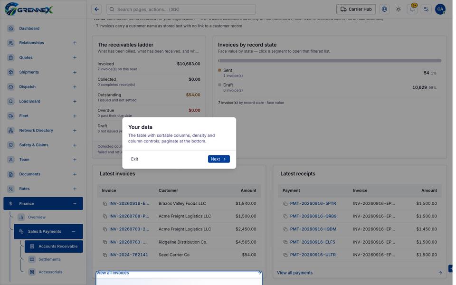
Task: Click the Safety & Claims shield icon
Action: point(11,145)
